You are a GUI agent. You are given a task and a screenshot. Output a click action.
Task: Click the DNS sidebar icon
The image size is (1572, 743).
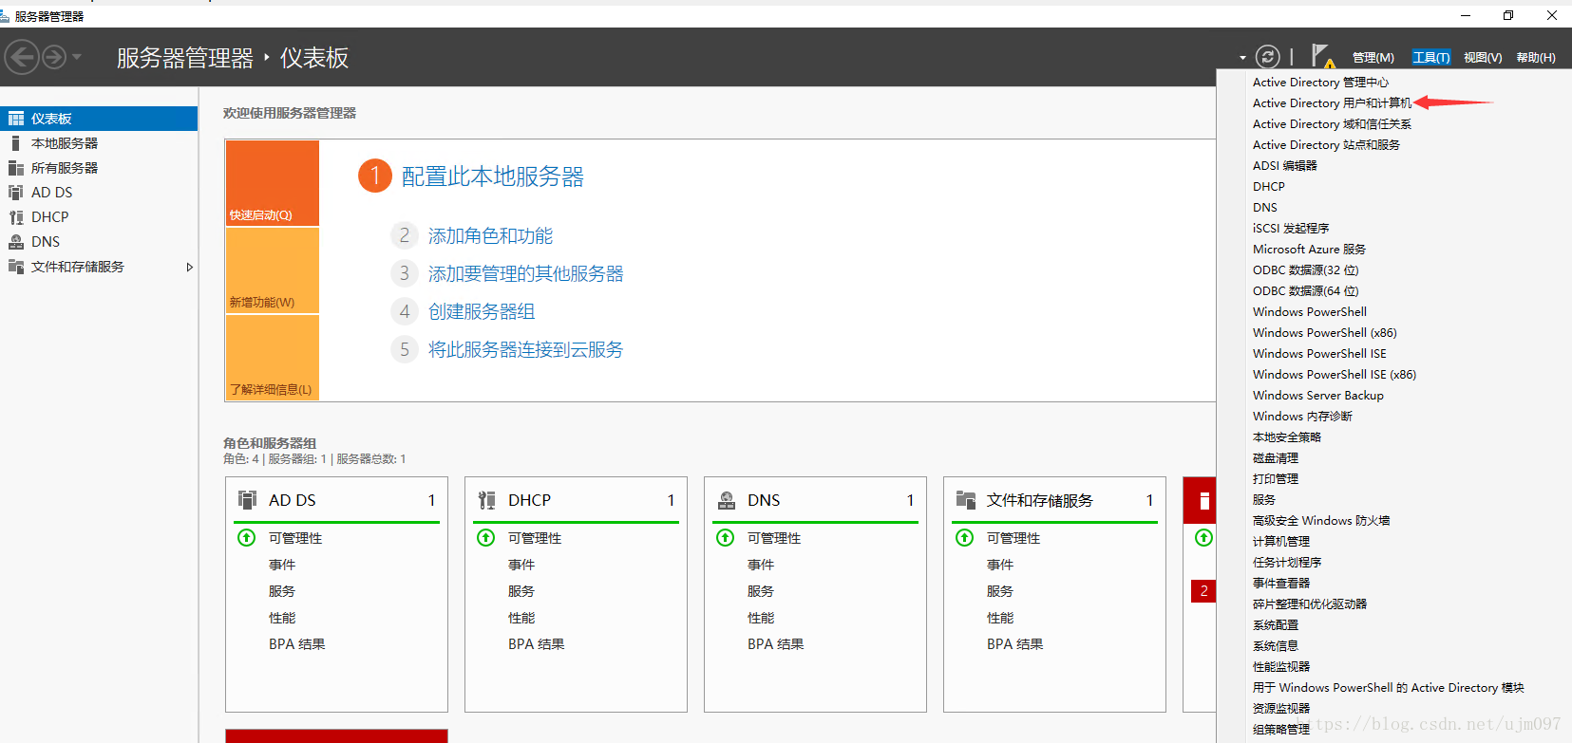[x=15, y=242]
